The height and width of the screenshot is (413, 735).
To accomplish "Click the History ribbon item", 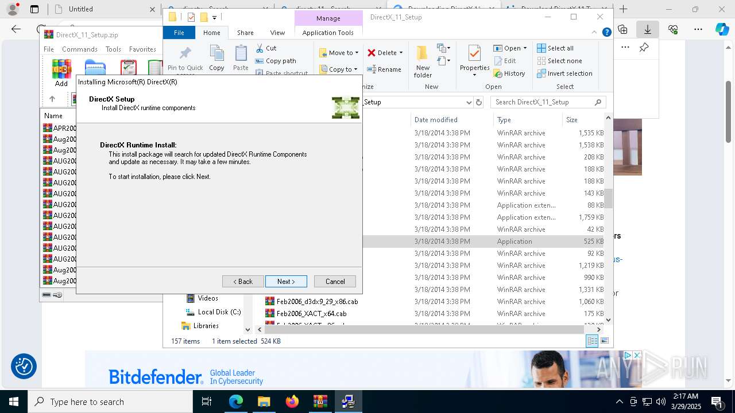I will coord(509,73).
